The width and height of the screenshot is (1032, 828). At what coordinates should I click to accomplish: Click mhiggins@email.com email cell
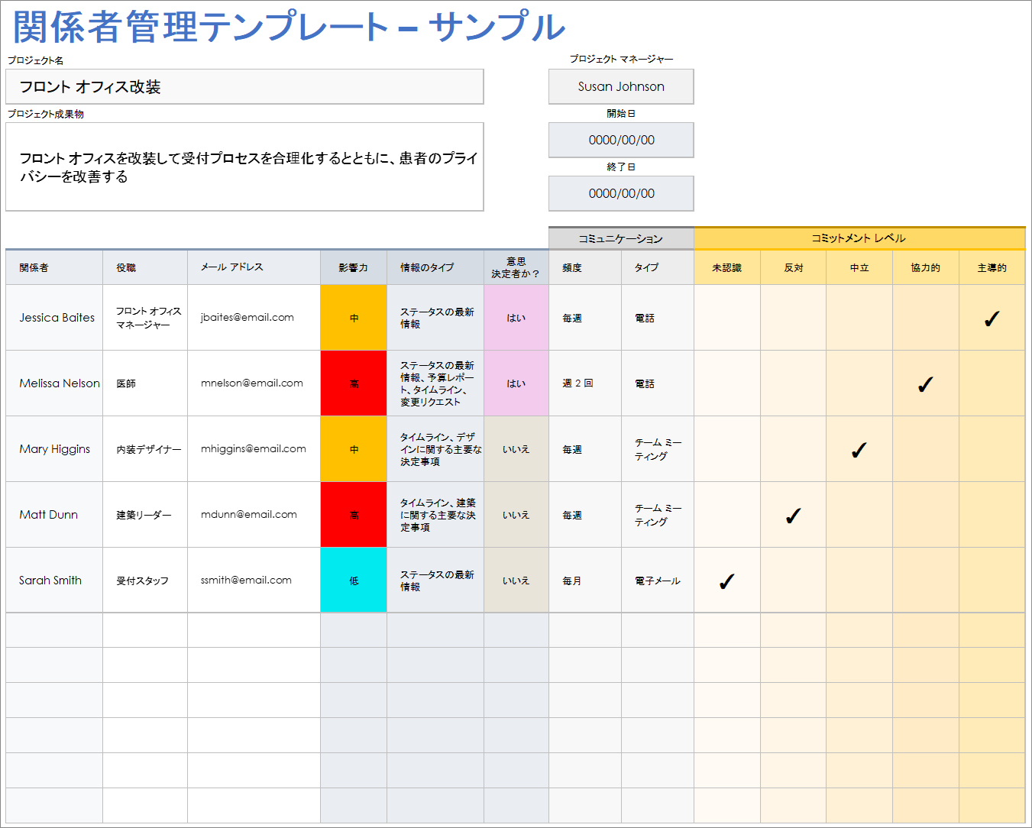254,449
